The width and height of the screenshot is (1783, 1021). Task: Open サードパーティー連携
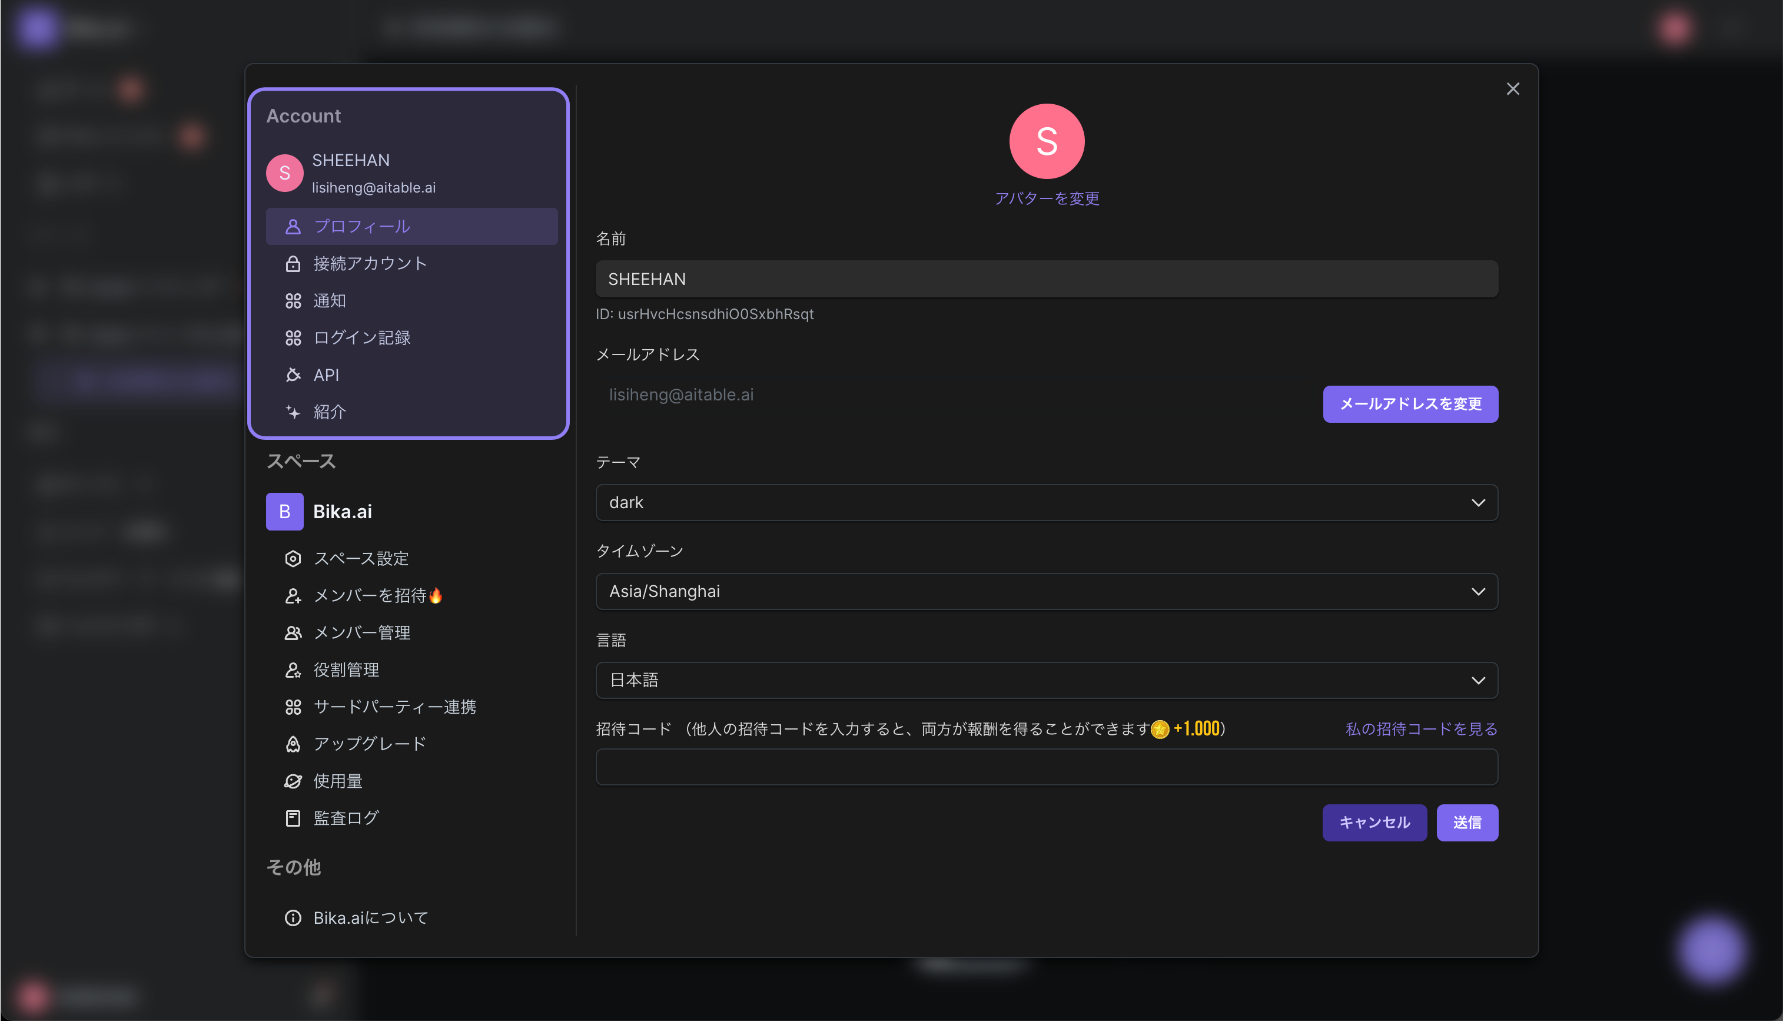tap(411, 707)
